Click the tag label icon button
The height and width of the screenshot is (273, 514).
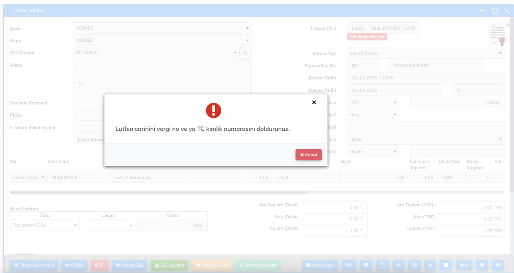(482, 265)
